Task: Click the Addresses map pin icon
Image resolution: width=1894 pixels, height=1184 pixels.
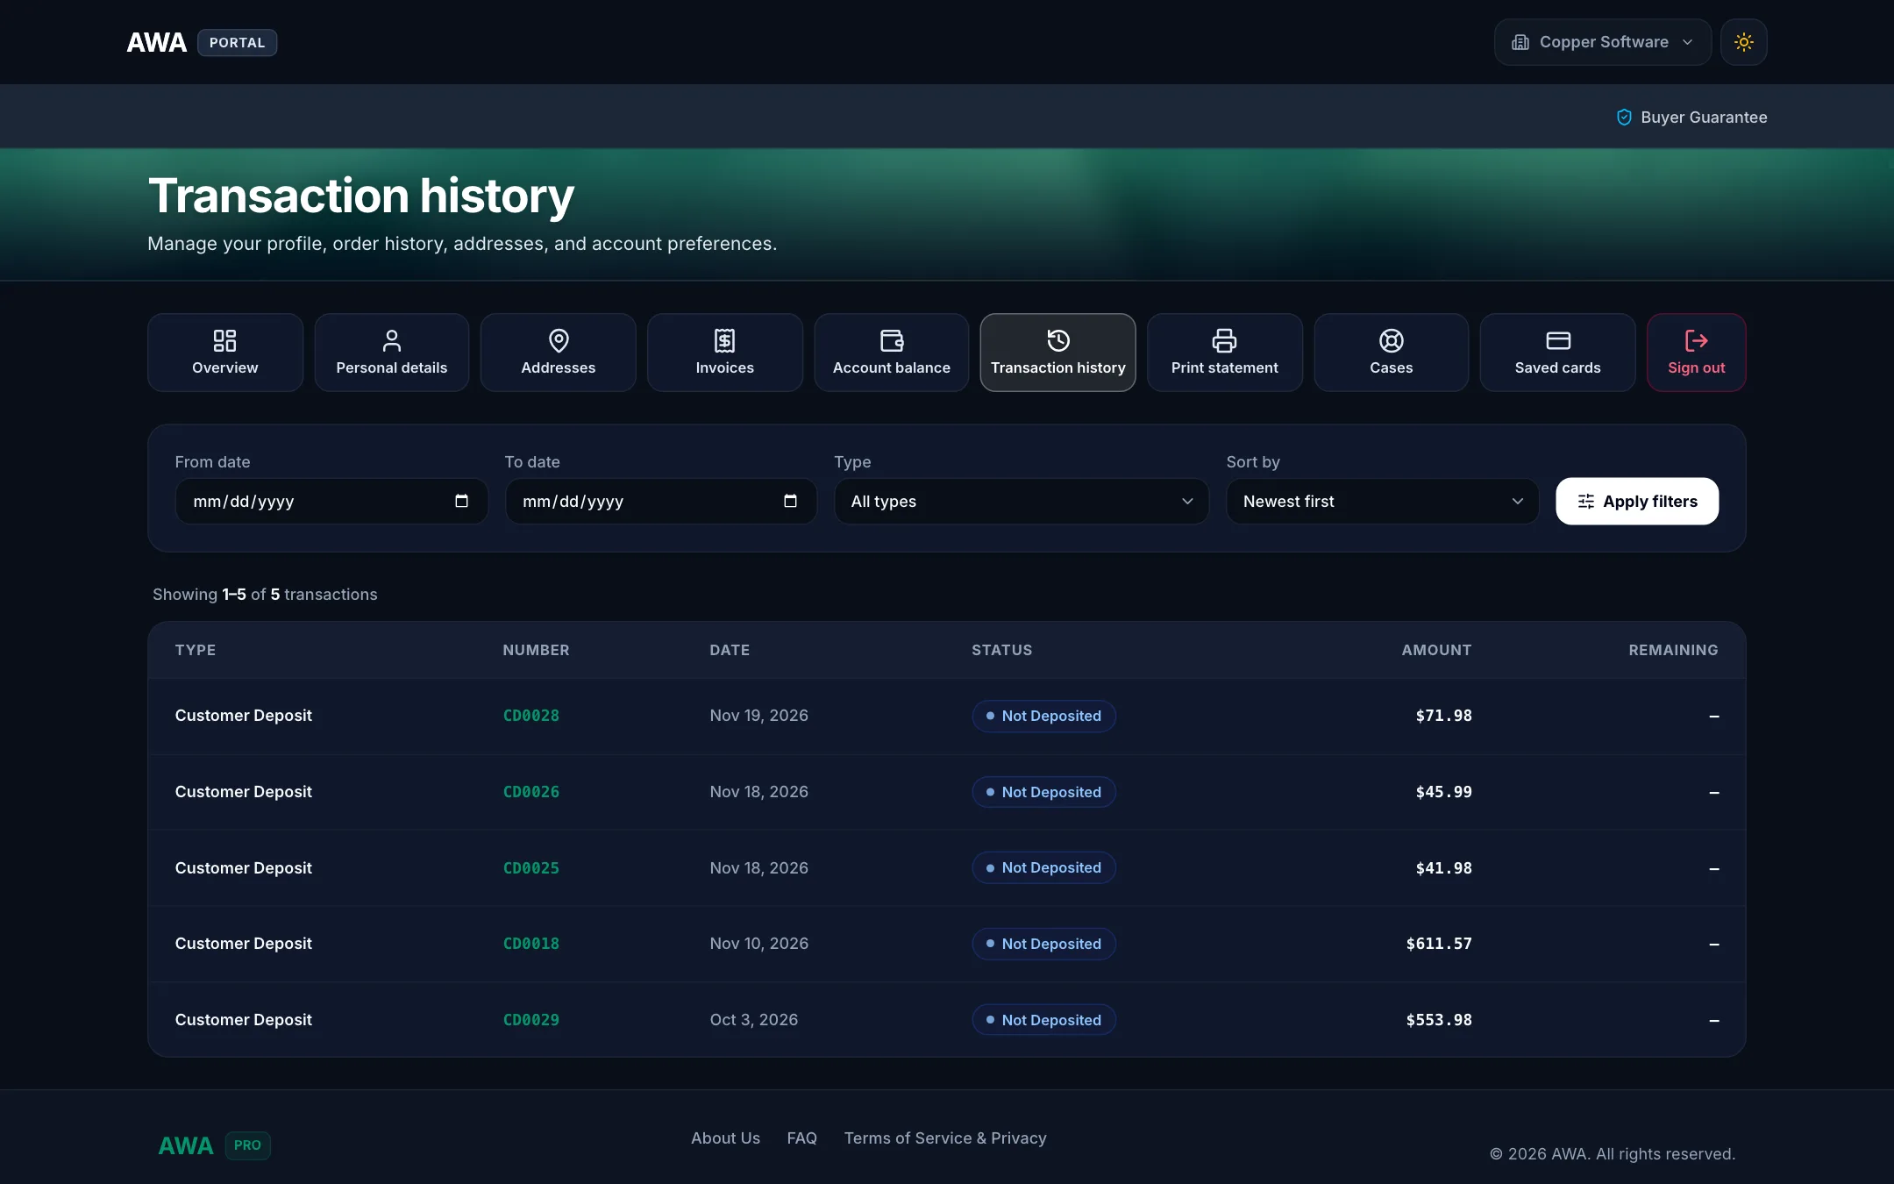Action: point(559,340)
